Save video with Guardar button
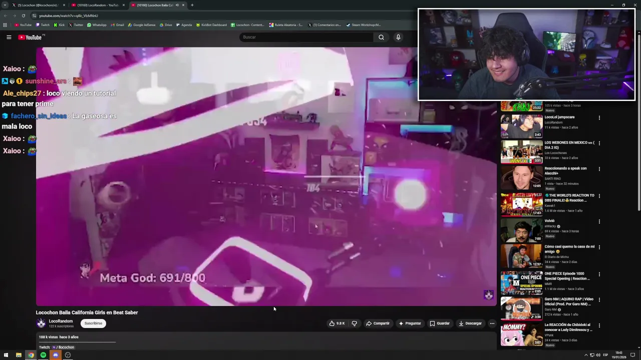Screen dimensions: 641x360 click(x=440, y=323)
